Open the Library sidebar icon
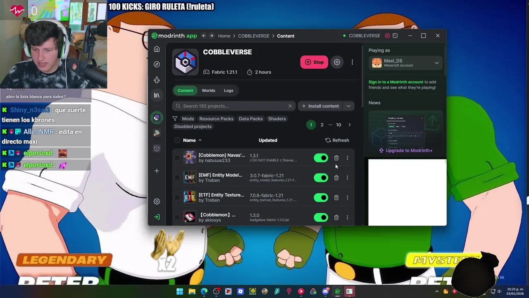529x298 pixels. (x=157, y=95)
